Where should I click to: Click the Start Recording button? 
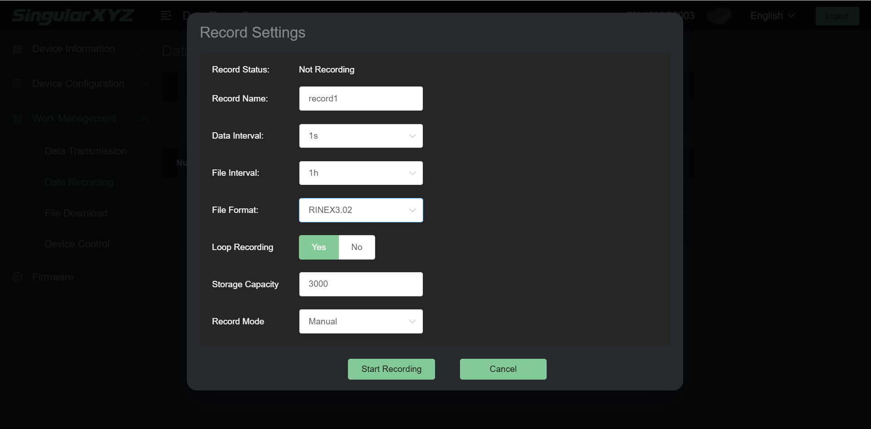click(x=391, y=369)
